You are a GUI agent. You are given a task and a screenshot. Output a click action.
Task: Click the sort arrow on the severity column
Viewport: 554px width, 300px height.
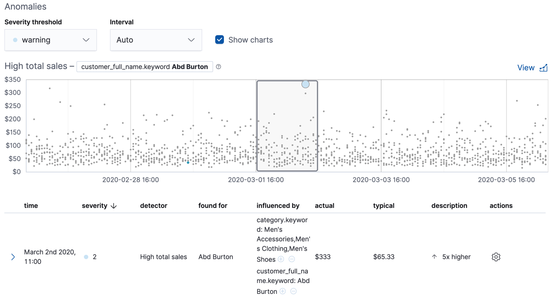(113, 205)
